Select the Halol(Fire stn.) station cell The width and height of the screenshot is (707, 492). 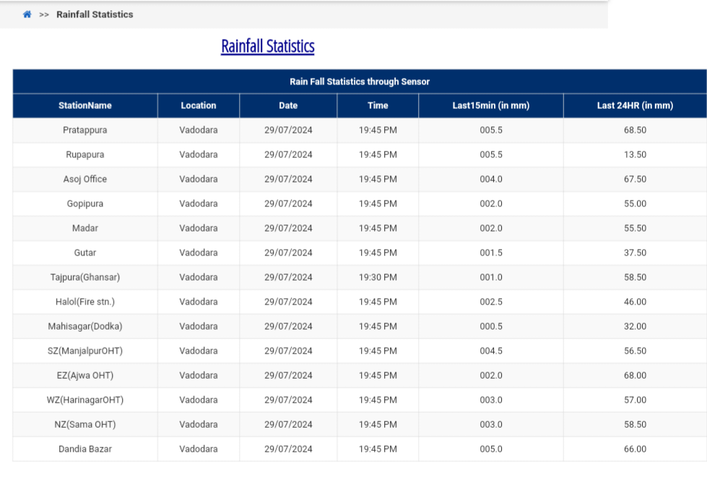tap(85, 302)
